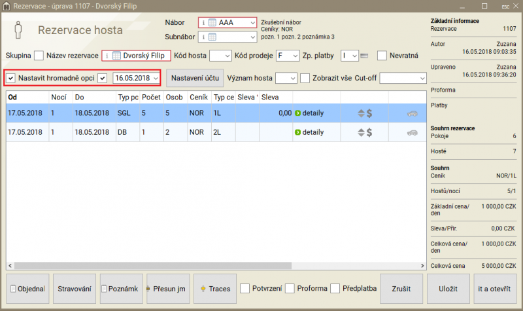Image resolution: width=523 pixels, height=311 pixels.
Task: Open the Stravování section
Action: (75, 289)
